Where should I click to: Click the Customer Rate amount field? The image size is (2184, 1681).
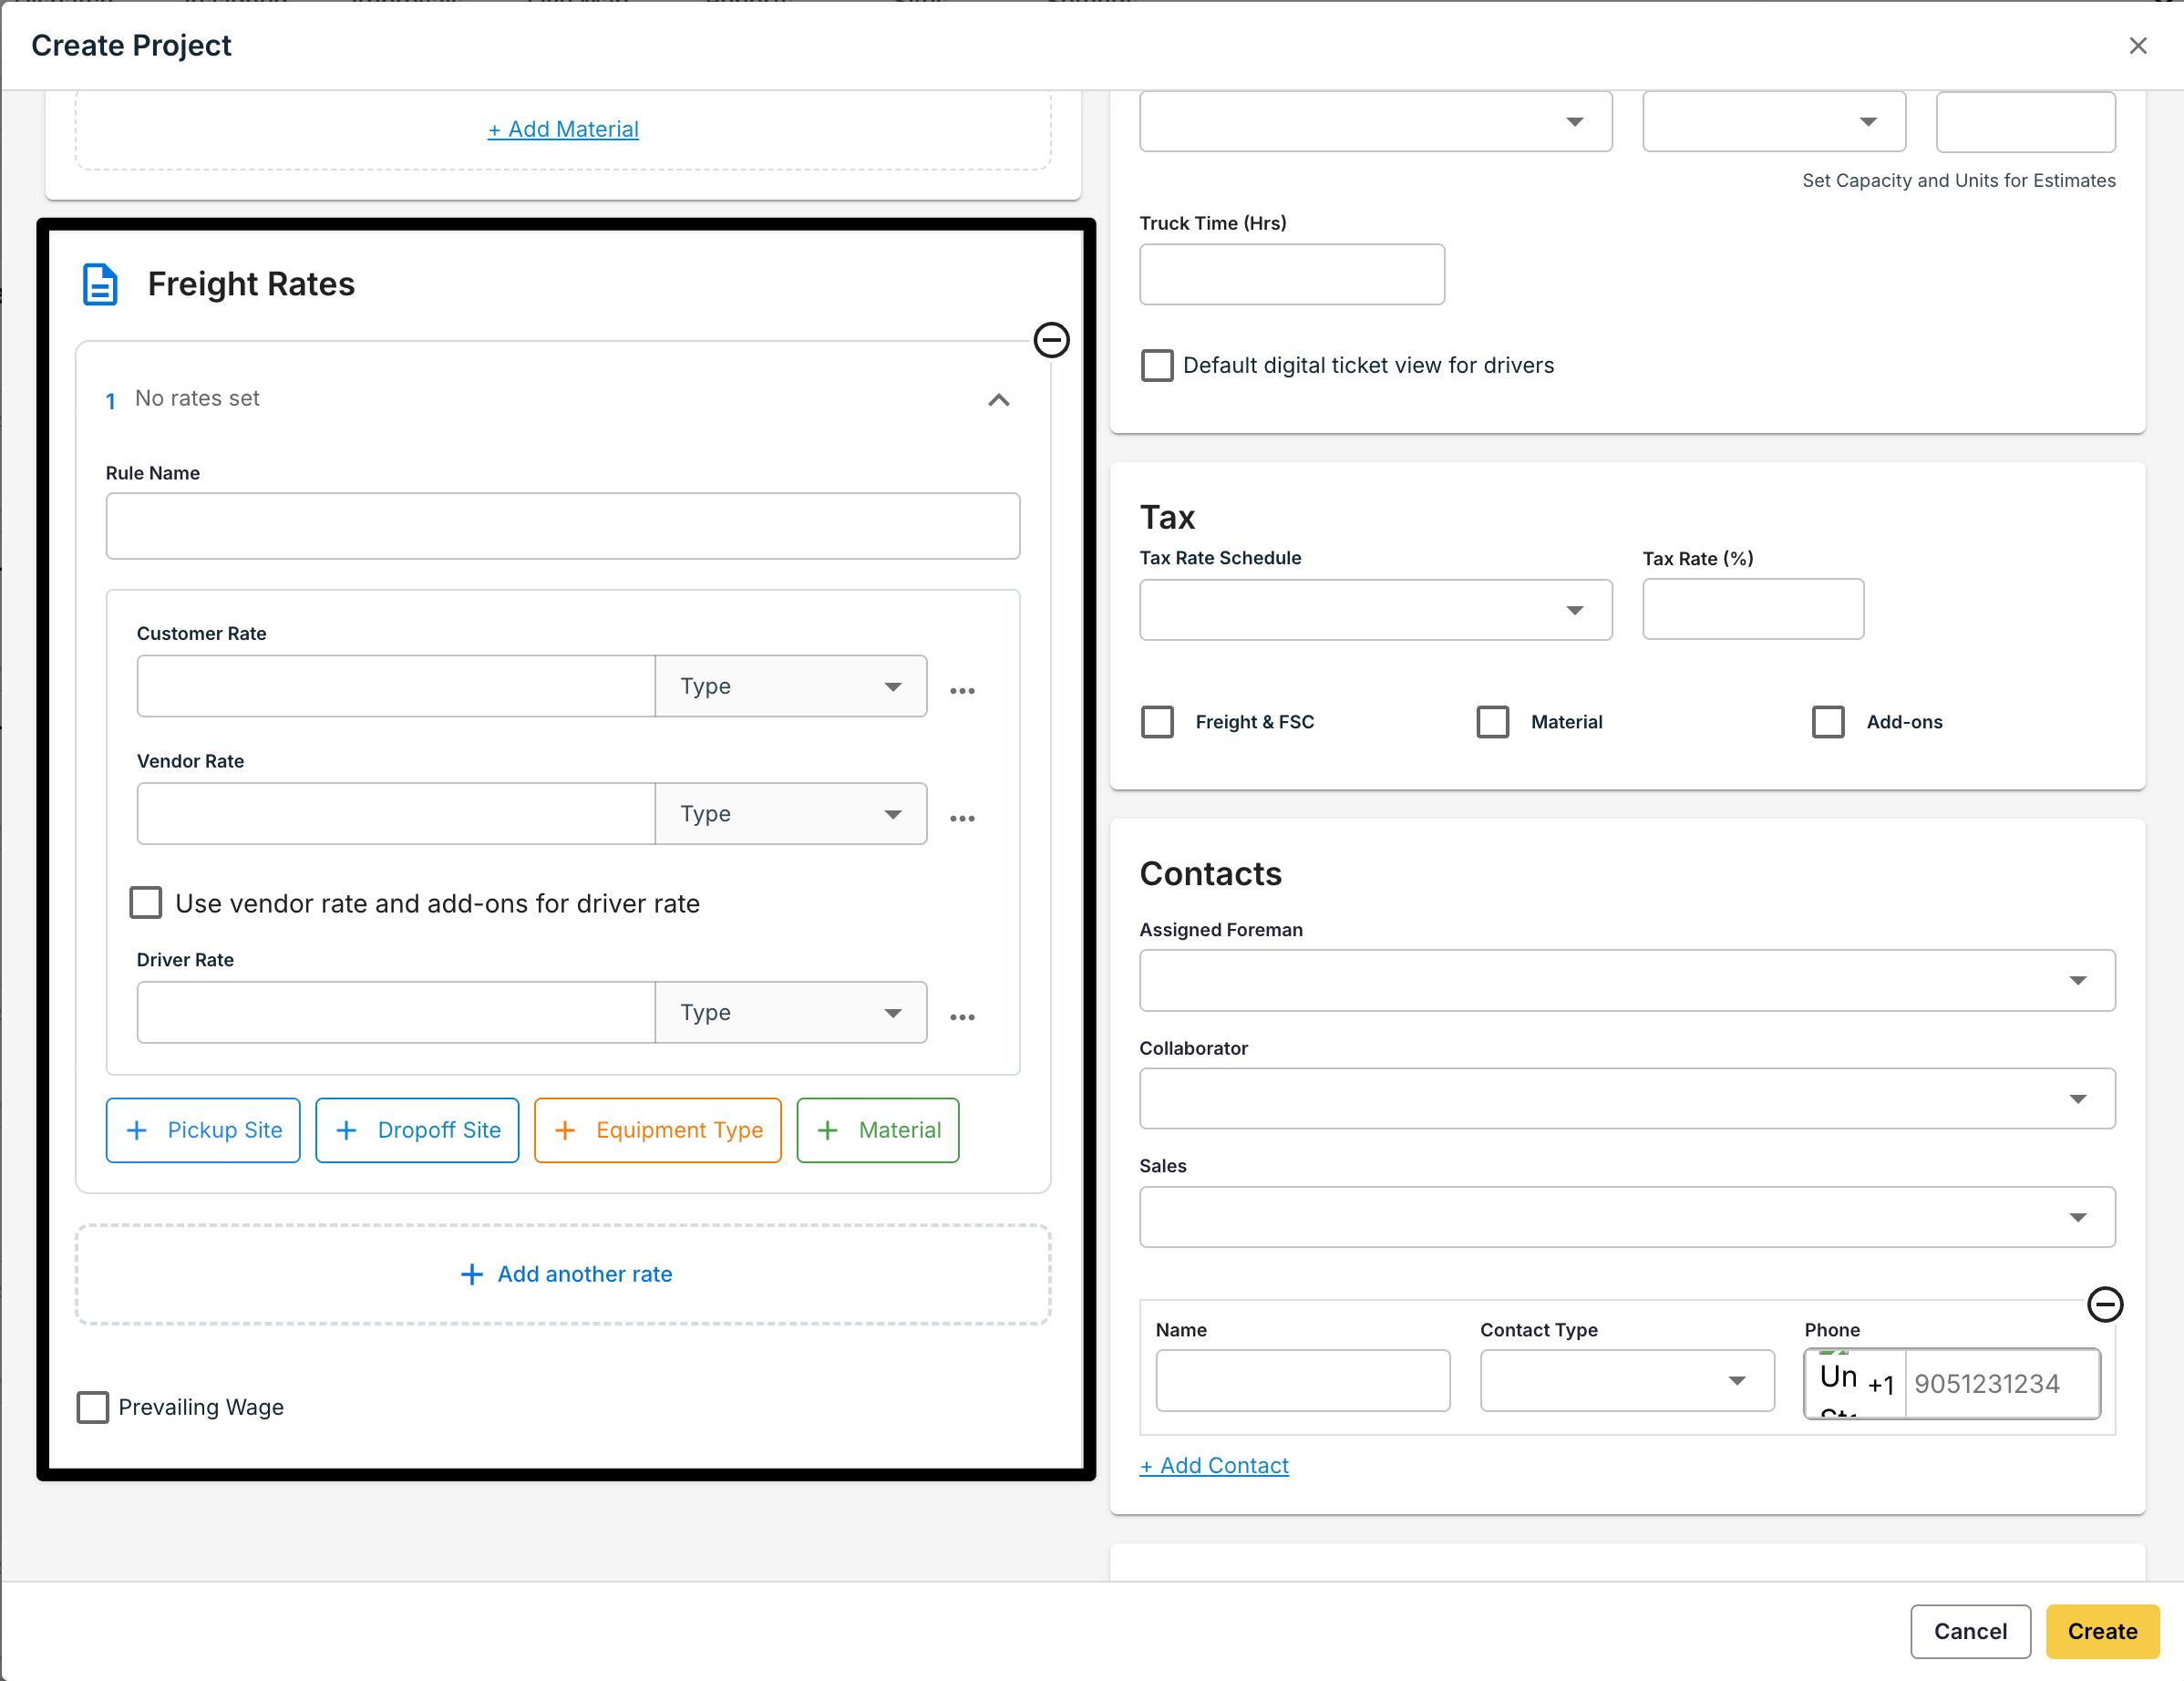[396, 686]
